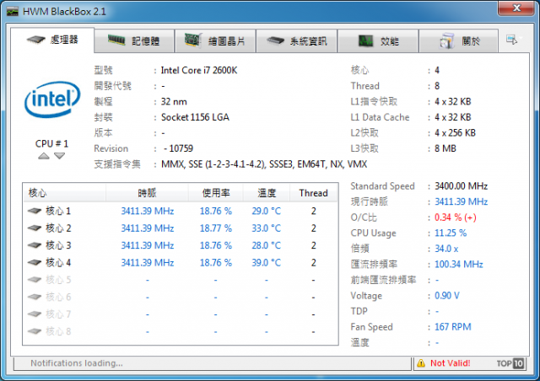Click the TOP 10 badge
The width and height of the screenshot is (540, 381).
tap(510, 363)
